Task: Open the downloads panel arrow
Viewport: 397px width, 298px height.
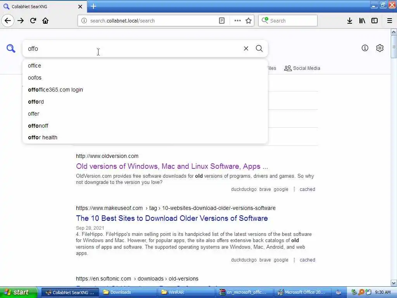Action: pos(350,21)
